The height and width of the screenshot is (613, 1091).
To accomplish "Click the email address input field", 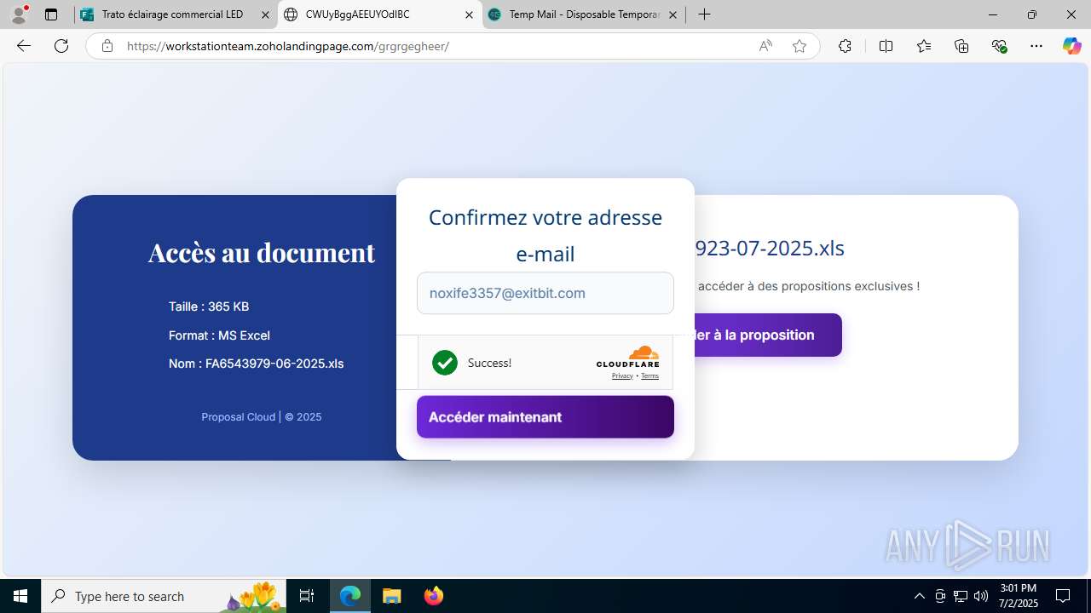I will click(545, 293).
